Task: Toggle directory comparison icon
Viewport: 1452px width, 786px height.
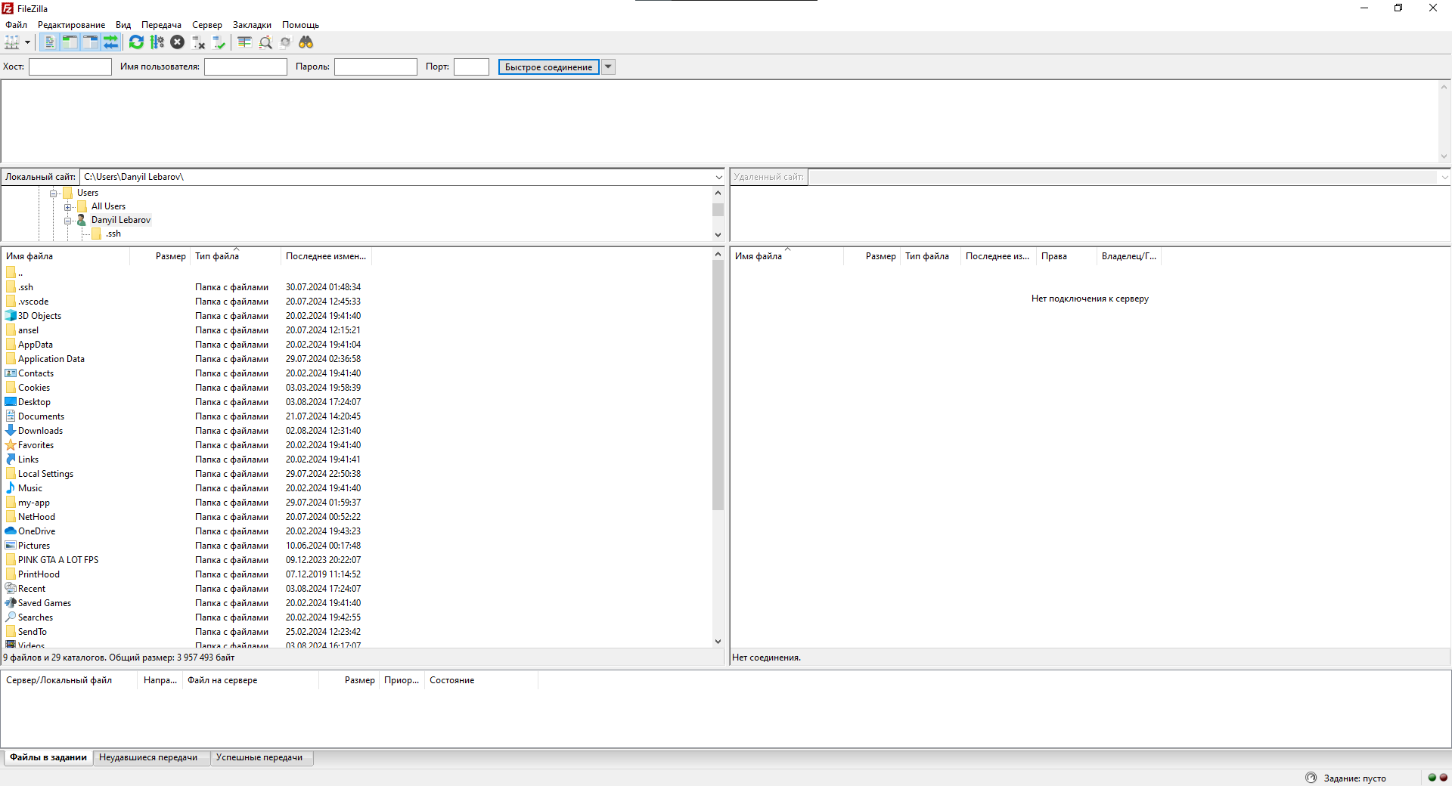Action: point(265,42)
